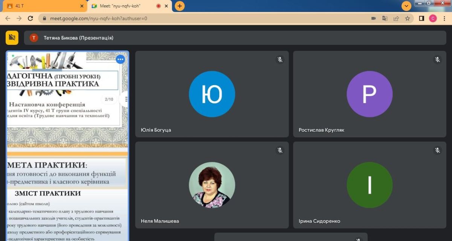Click the muted mic icon on Ростислав Кругляк tile

[437, 59]
